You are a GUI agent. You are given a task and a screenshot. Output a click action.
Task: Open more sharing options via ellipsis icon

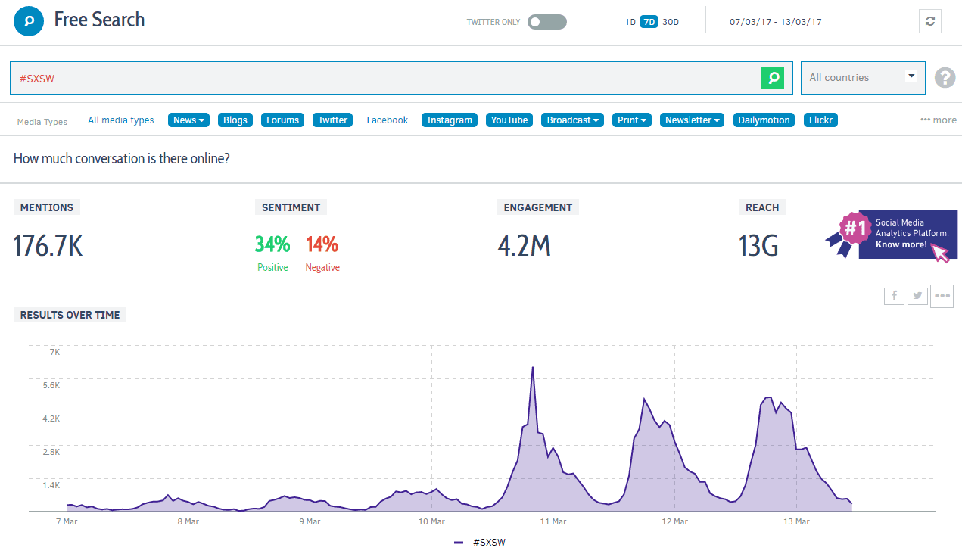pyautogui.click(x=942, y=296)
